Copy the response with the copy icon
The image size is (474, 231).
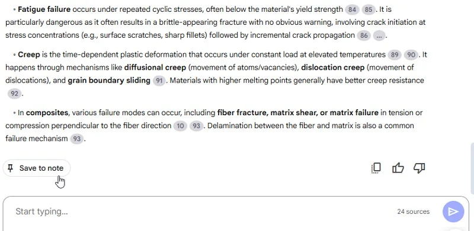pos(376,168)
